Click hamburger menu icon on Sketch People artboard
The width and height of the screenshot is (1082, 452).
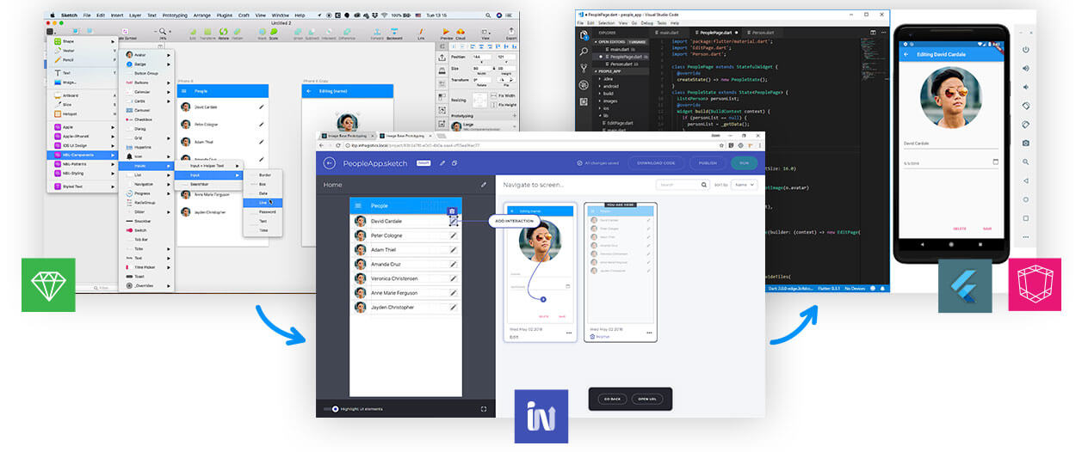(x=184, y=90)
